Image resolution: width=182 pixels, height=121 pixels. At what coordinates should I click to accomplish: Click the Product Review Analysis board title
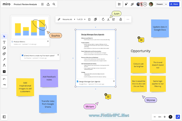click(25, 4)
